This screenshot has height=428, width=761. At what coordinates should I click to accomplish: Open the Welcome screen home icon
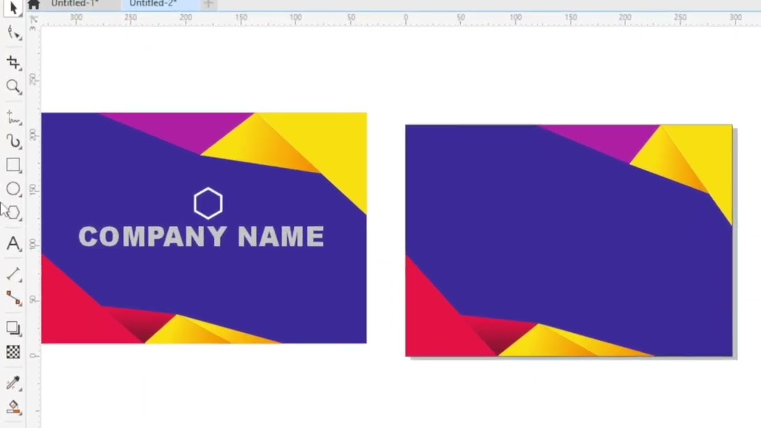[x=34, y=5]
